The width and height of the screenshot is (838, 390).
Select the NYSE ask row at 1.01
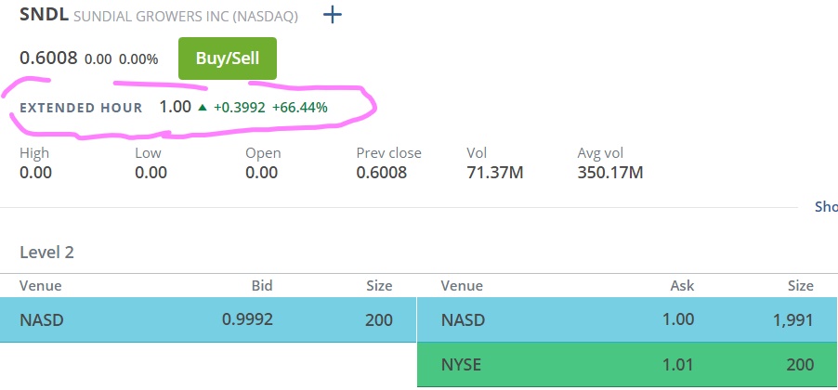click(627, 365)
